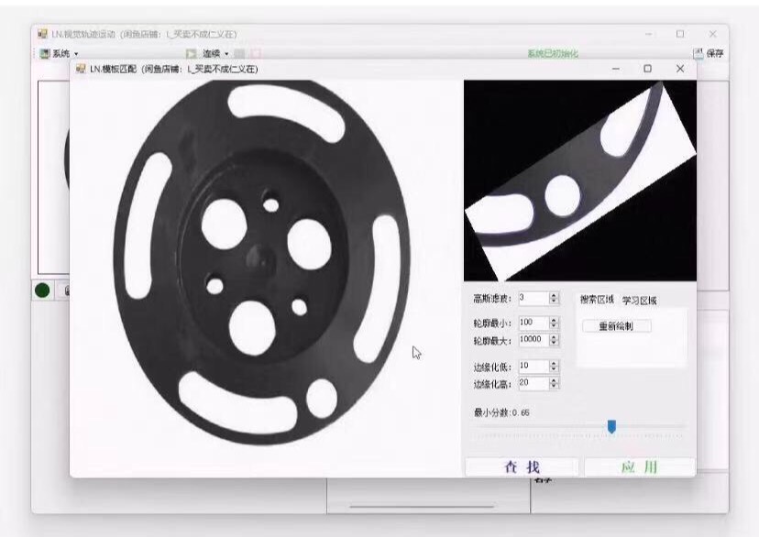759x537 pixels.
Task: Click the 保存 save icon in toolbar
Action: point(698,54)
